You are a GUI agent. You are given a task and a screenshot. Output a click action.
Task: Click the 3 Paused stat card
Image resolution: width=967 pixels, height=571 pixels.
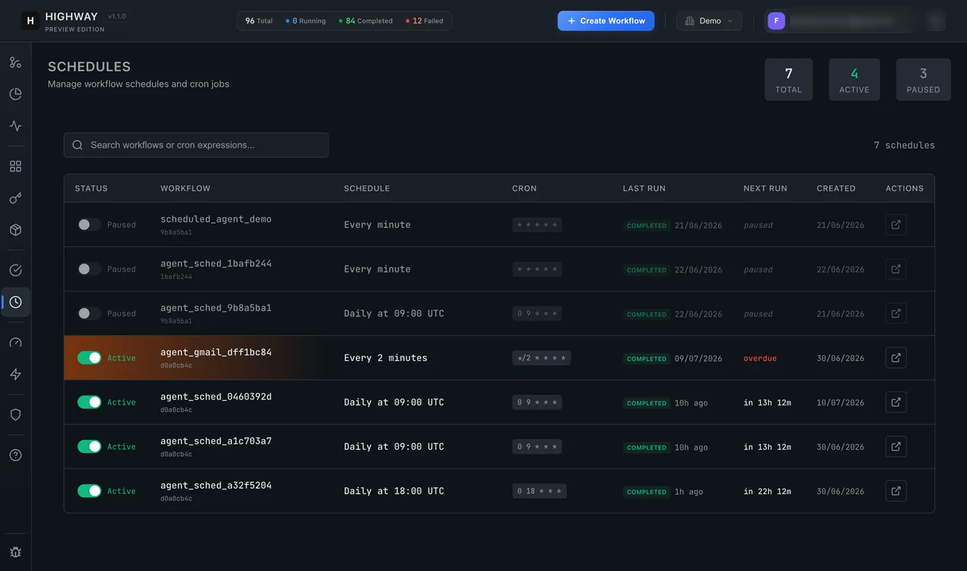click(x=923, y=79)
